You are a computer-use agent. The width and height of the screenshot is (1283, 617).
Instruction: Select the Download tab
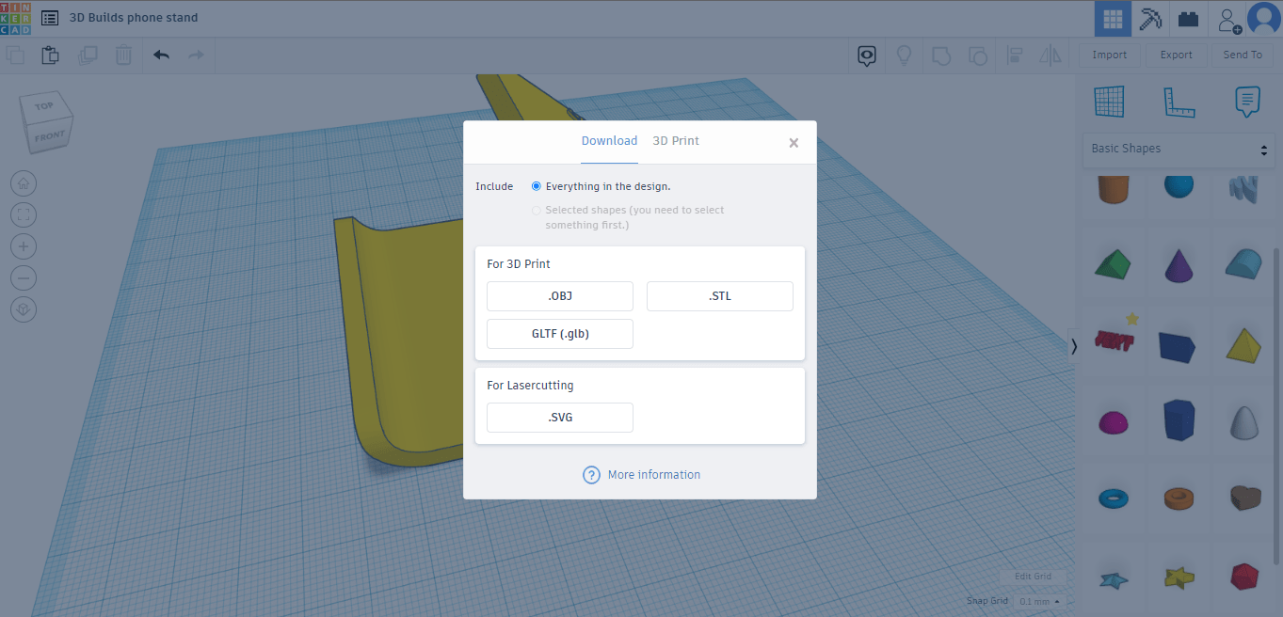[x=609, y=141]
